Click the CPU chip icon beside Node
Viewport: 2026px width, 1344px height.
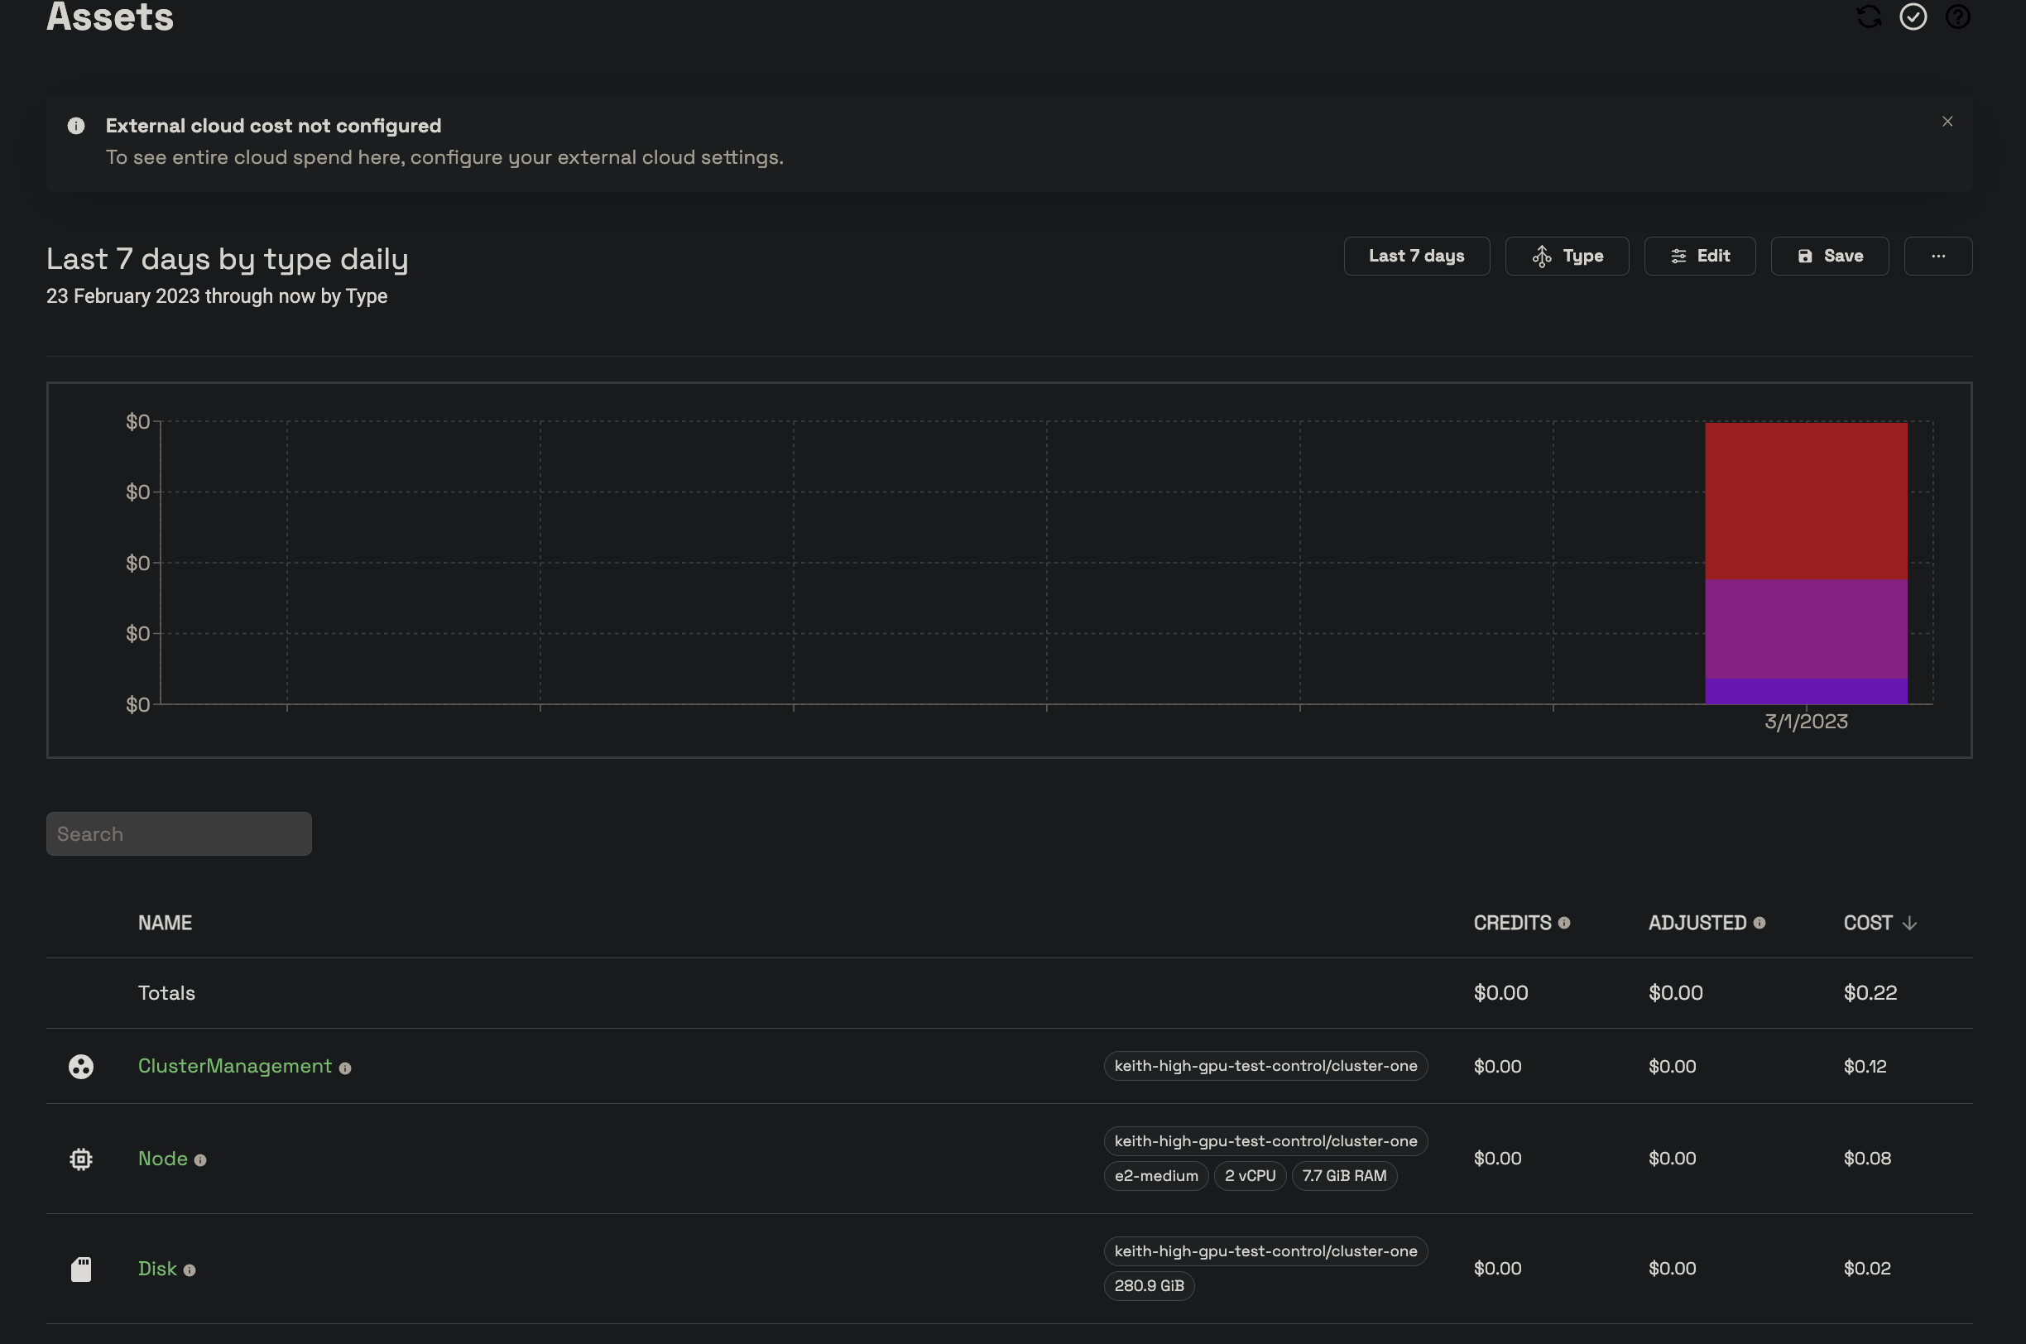coord(80,1158)
